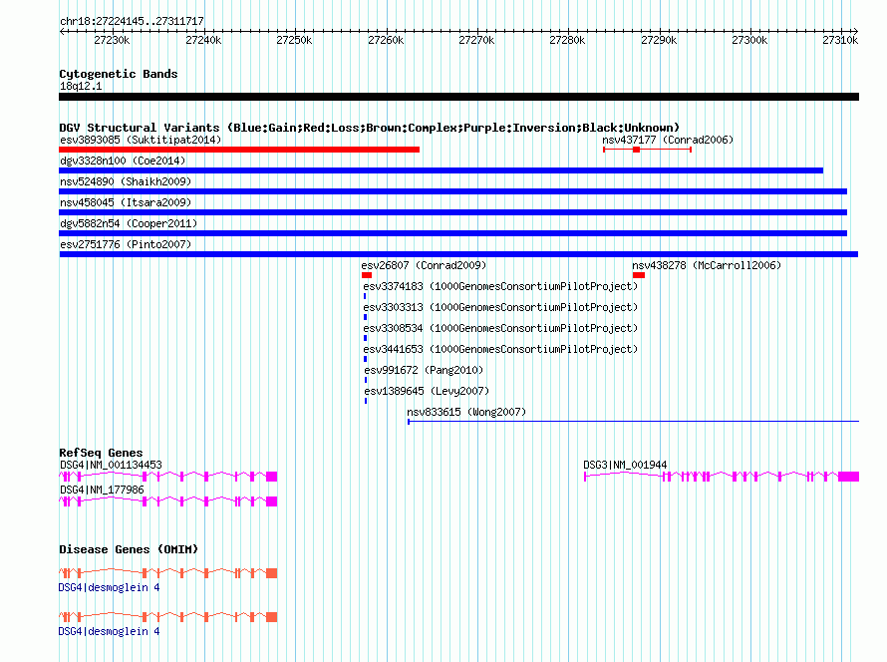
Task: Open variant esv3893085 (Suktitipat2014) label
Action: [x=141, y=140]
